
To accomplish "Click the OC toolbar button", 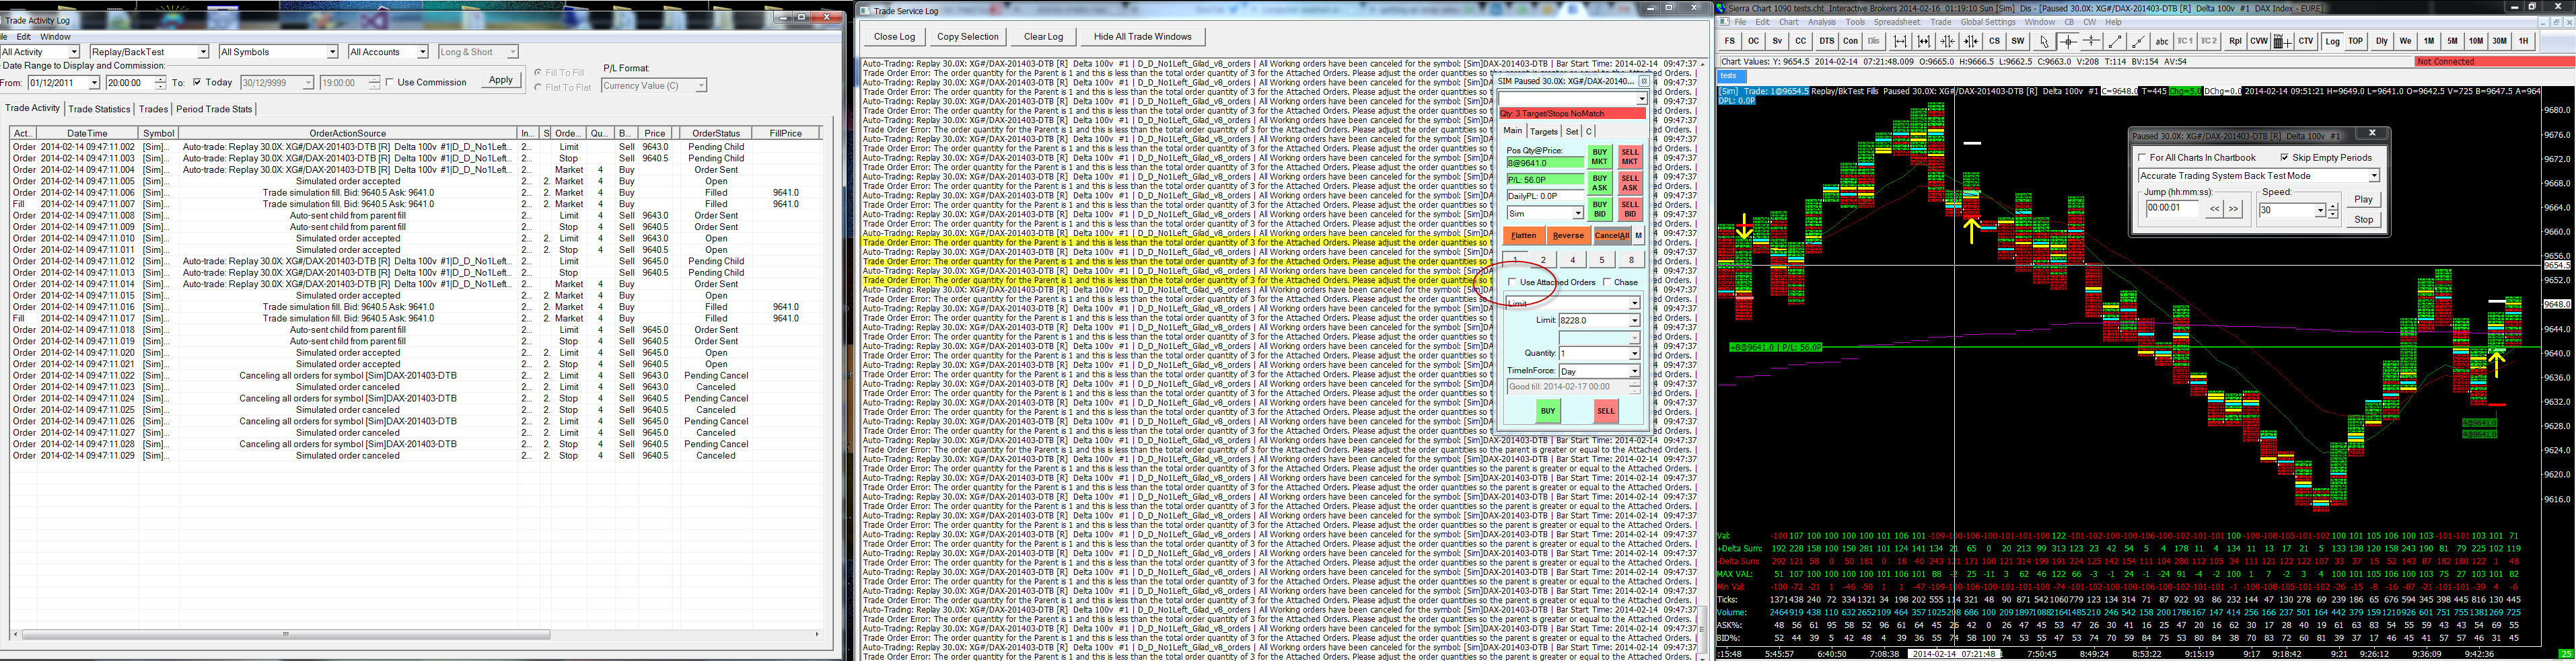I will coord(1753,41).
